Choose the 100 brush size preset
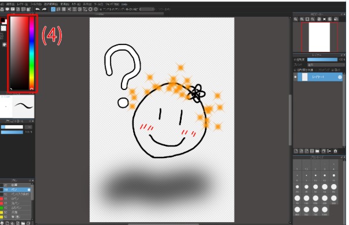Screen dimensions: 349x225 [306, 199]
